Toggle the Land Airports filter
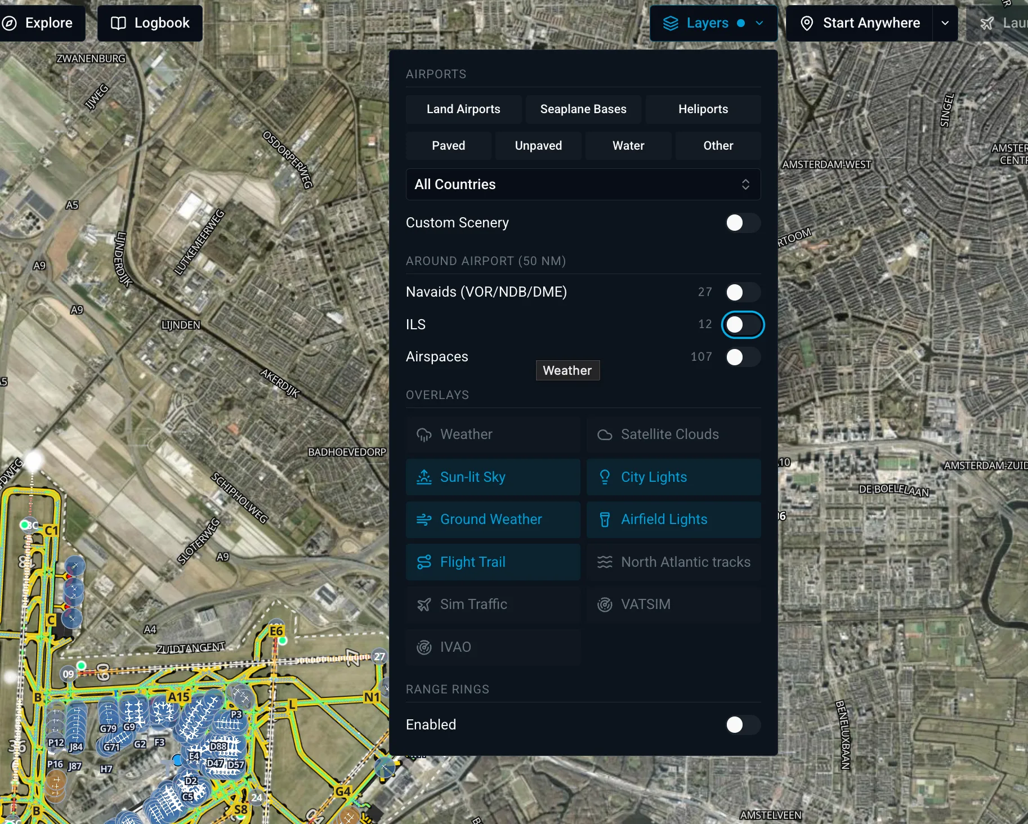 coord(463,109)
